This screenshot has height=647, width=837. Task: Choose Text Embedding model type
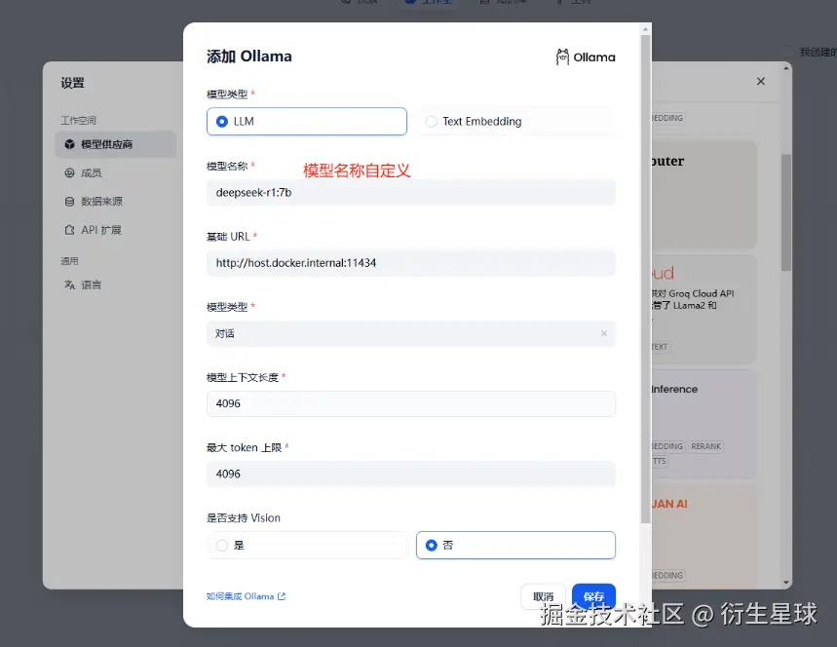(x=515, y=121)
